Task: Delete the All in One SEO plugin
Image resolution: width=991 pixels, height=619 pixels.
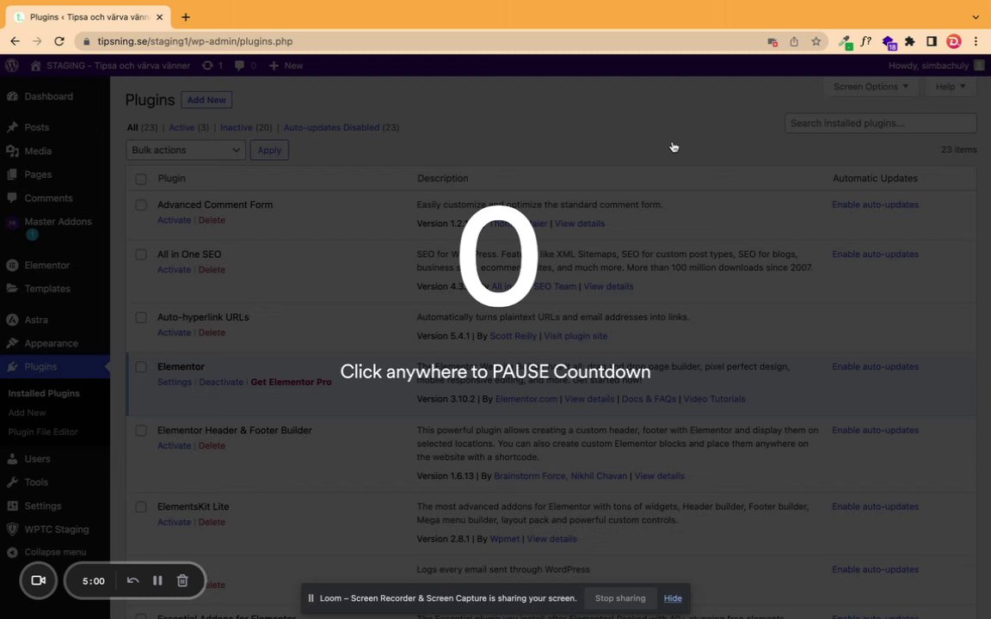Action: pyautogui.click(x=212, y=270)
